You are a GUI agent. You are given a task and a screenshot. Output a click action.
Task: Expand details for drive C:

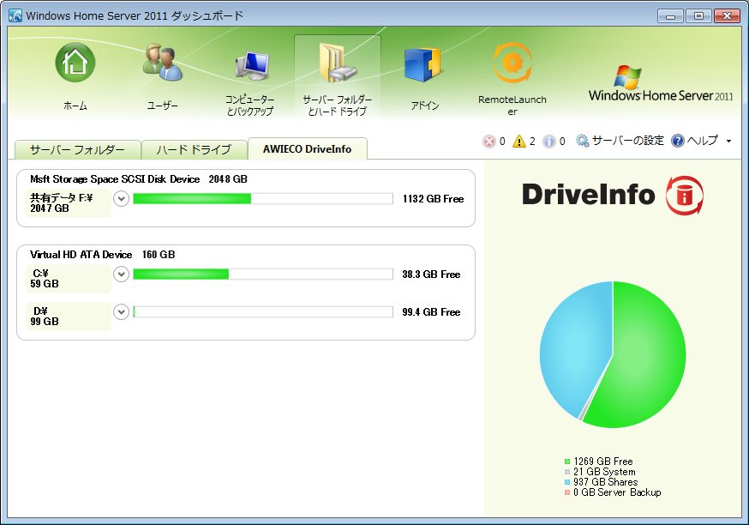[121, 275]
